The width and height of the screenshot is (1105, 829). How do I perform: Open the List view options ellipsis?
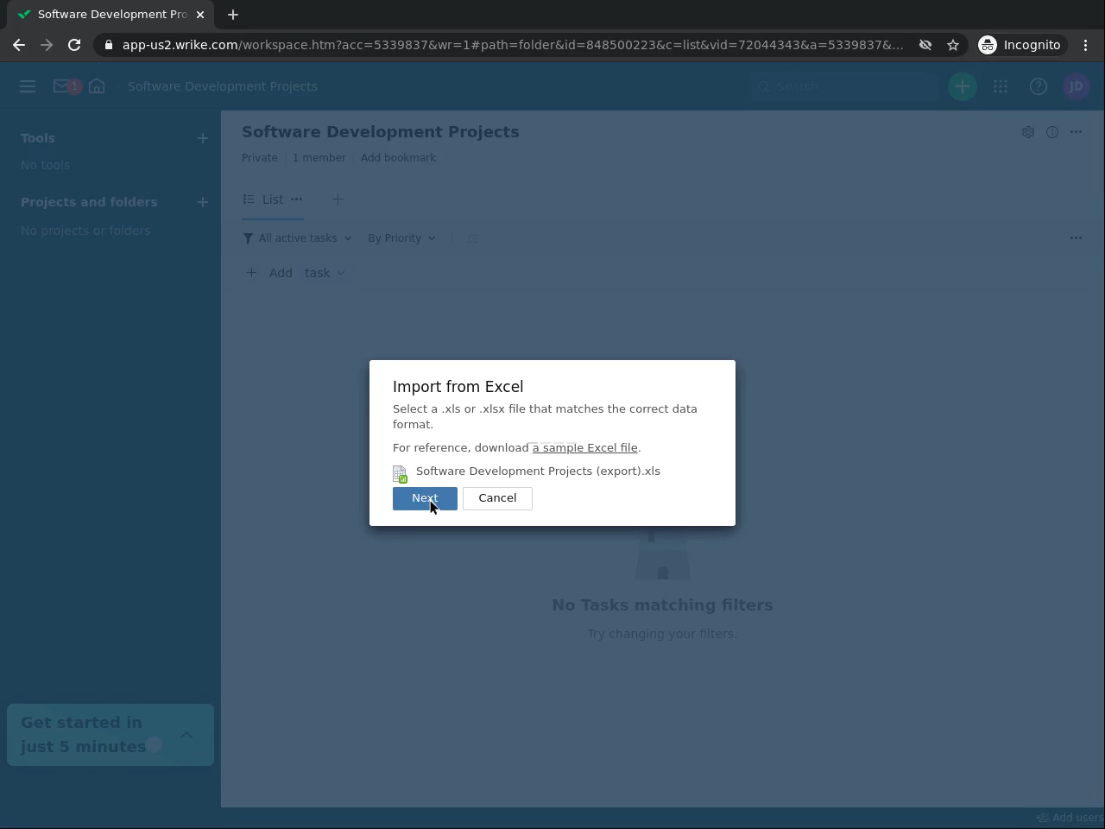pos(297,199)
